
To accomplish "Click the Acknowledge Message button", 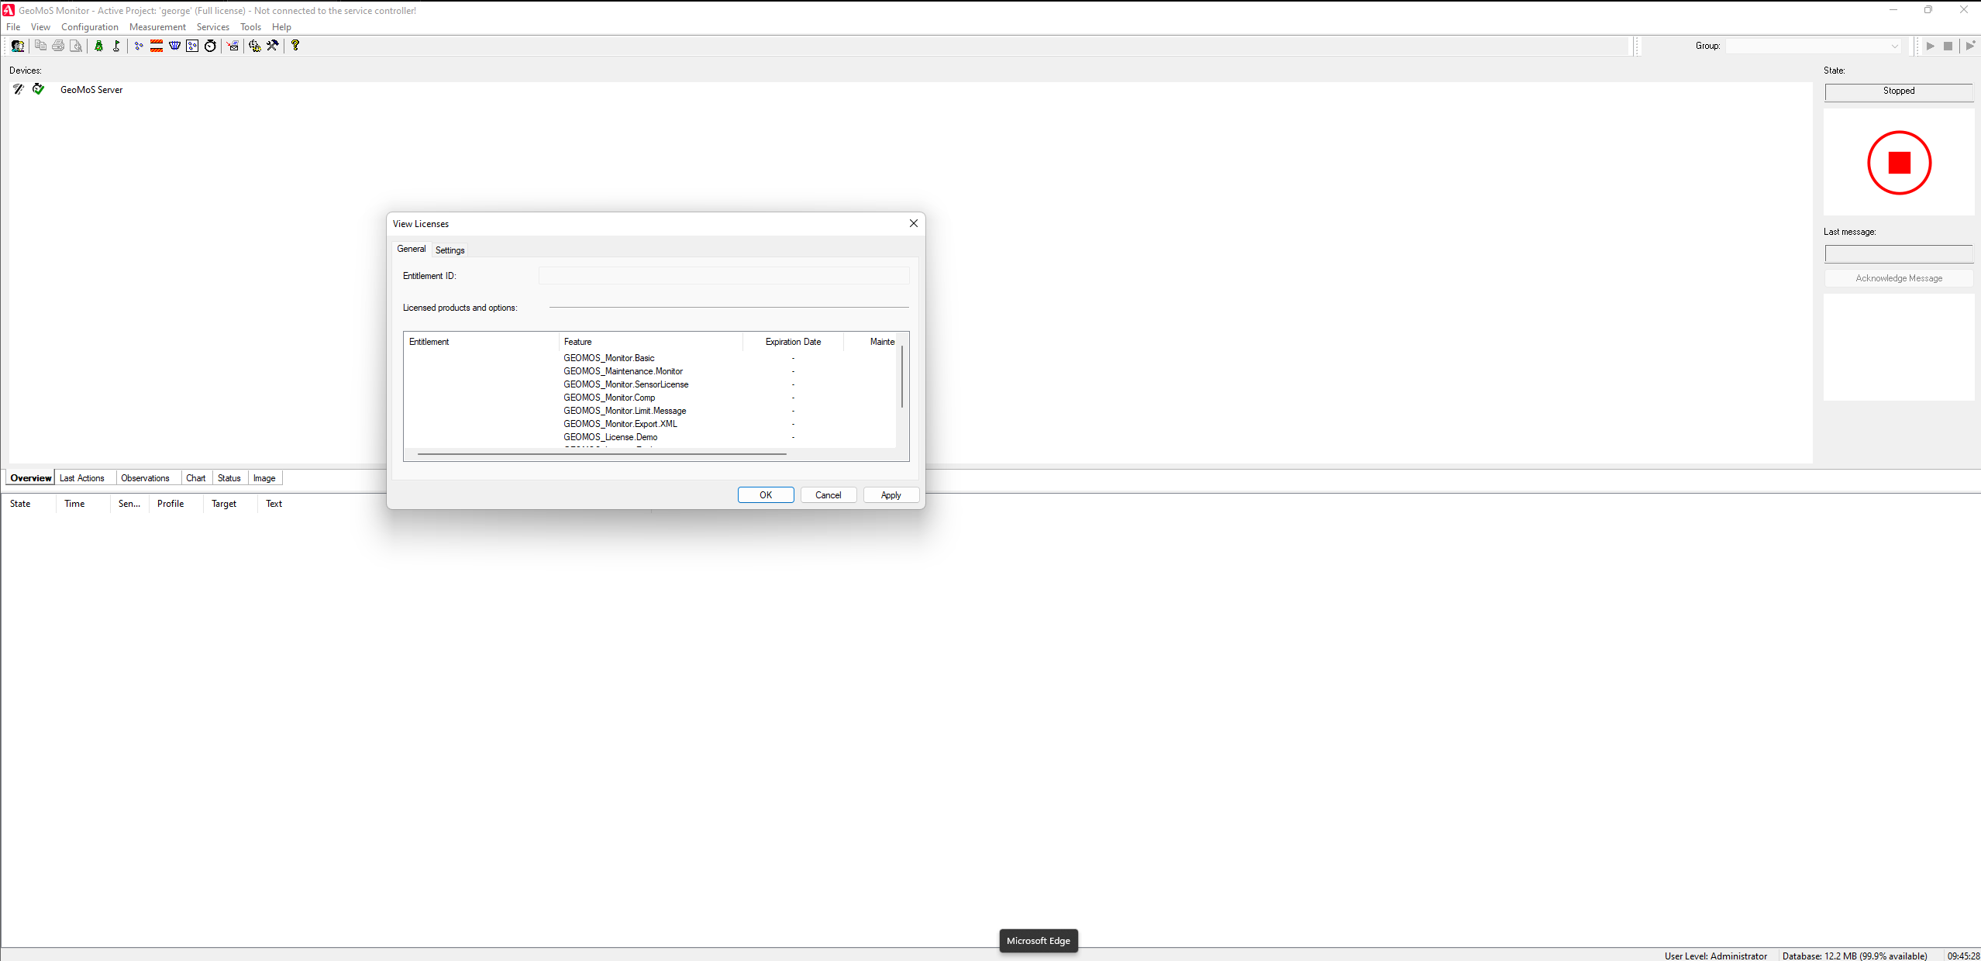I will pyautogui.click(x=1899, y=278).
